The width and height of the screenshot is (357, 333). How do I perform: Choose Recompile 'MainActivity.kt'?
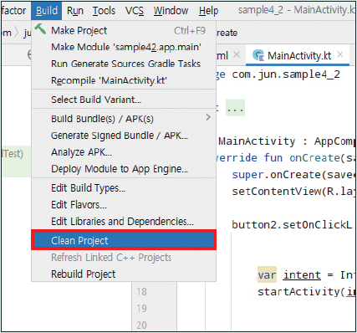click(x=124, y=80)
